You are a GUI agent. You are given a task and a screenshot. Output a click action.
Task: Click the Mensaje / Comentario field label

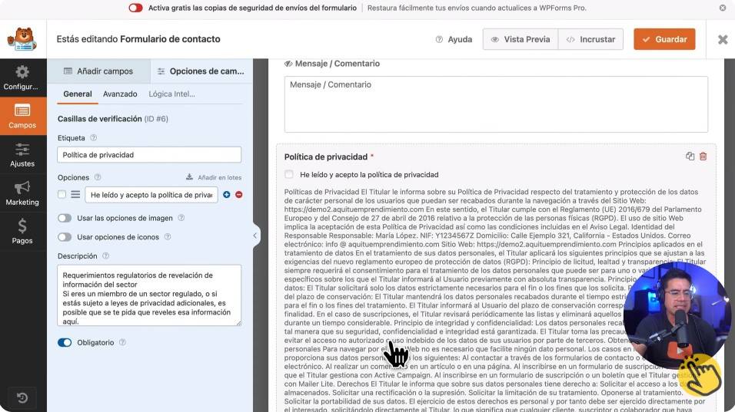tap(337, 64)
